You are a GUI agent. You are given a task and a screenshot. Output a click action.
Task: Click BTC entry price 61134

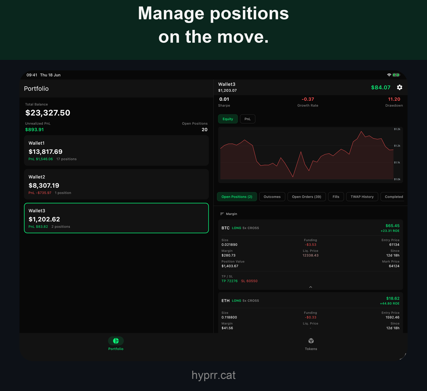(394, 245)
